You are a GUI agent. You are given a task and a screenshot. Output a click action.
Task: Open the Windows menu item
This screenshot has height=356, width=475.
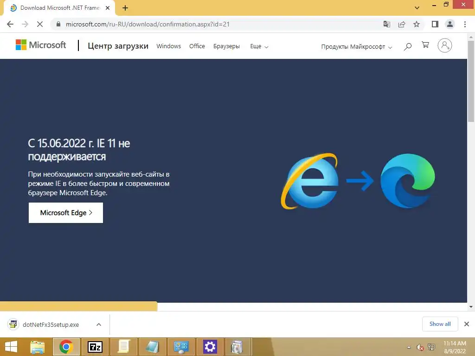168,46
